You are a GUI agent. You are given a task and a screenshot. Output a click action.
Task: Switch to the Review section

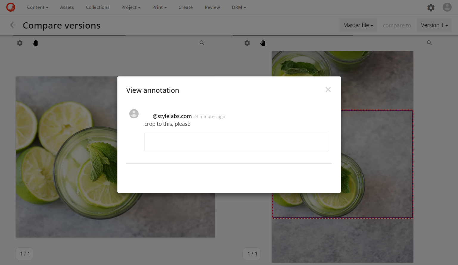(x=212, y=7)
